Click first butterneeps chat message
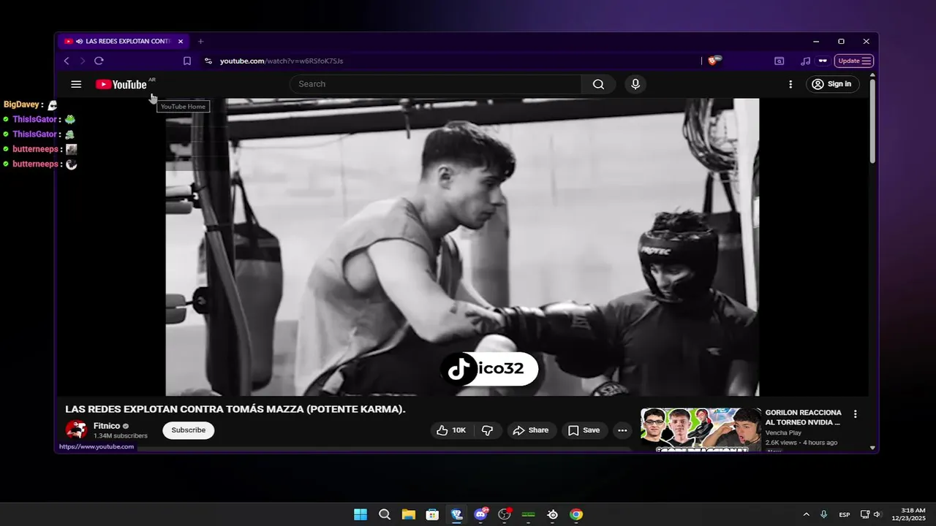The height and width of the screenshot is (526, 936). (x=39, y=149)
